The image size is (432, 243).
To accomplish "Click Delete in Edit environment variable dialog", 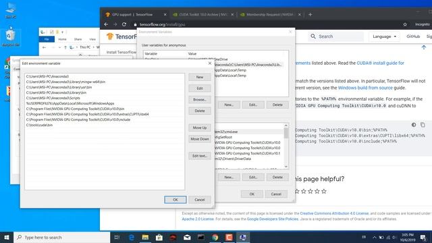I will click(200, 111).
